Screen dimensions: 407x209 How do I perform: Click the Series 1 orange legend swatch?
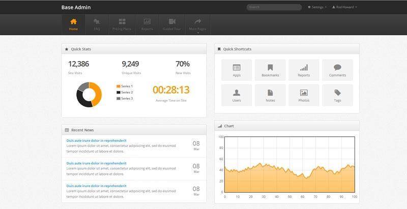coord(119,86)
